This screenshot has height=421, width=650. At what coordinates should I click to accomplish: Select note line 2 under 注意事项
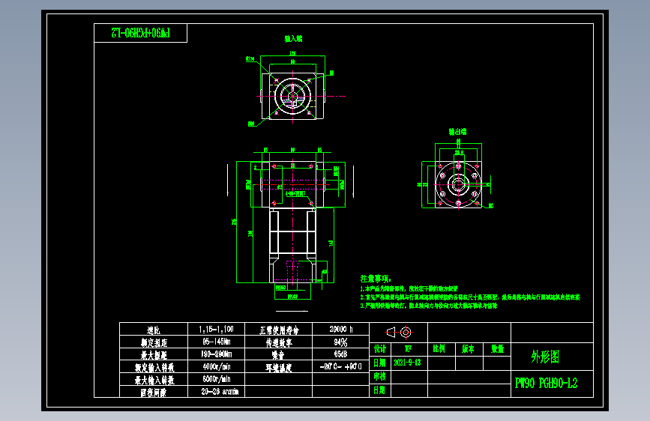470,297
